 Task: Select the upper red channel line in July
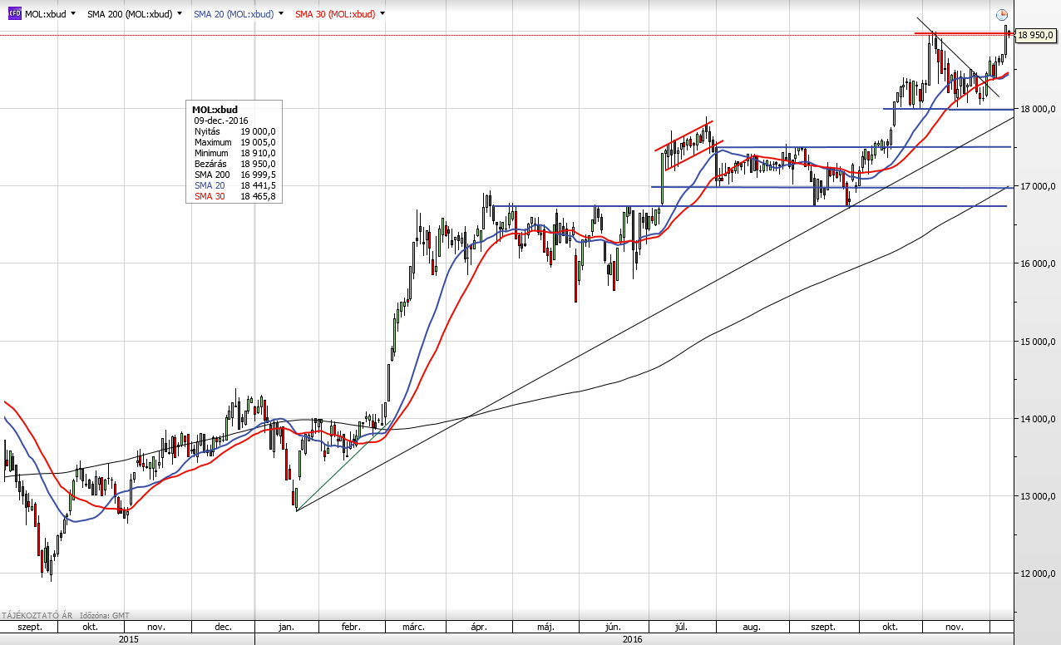683,136
